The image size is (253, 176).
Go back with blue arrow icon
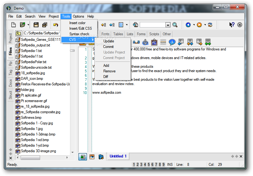[x=188, y=25]
